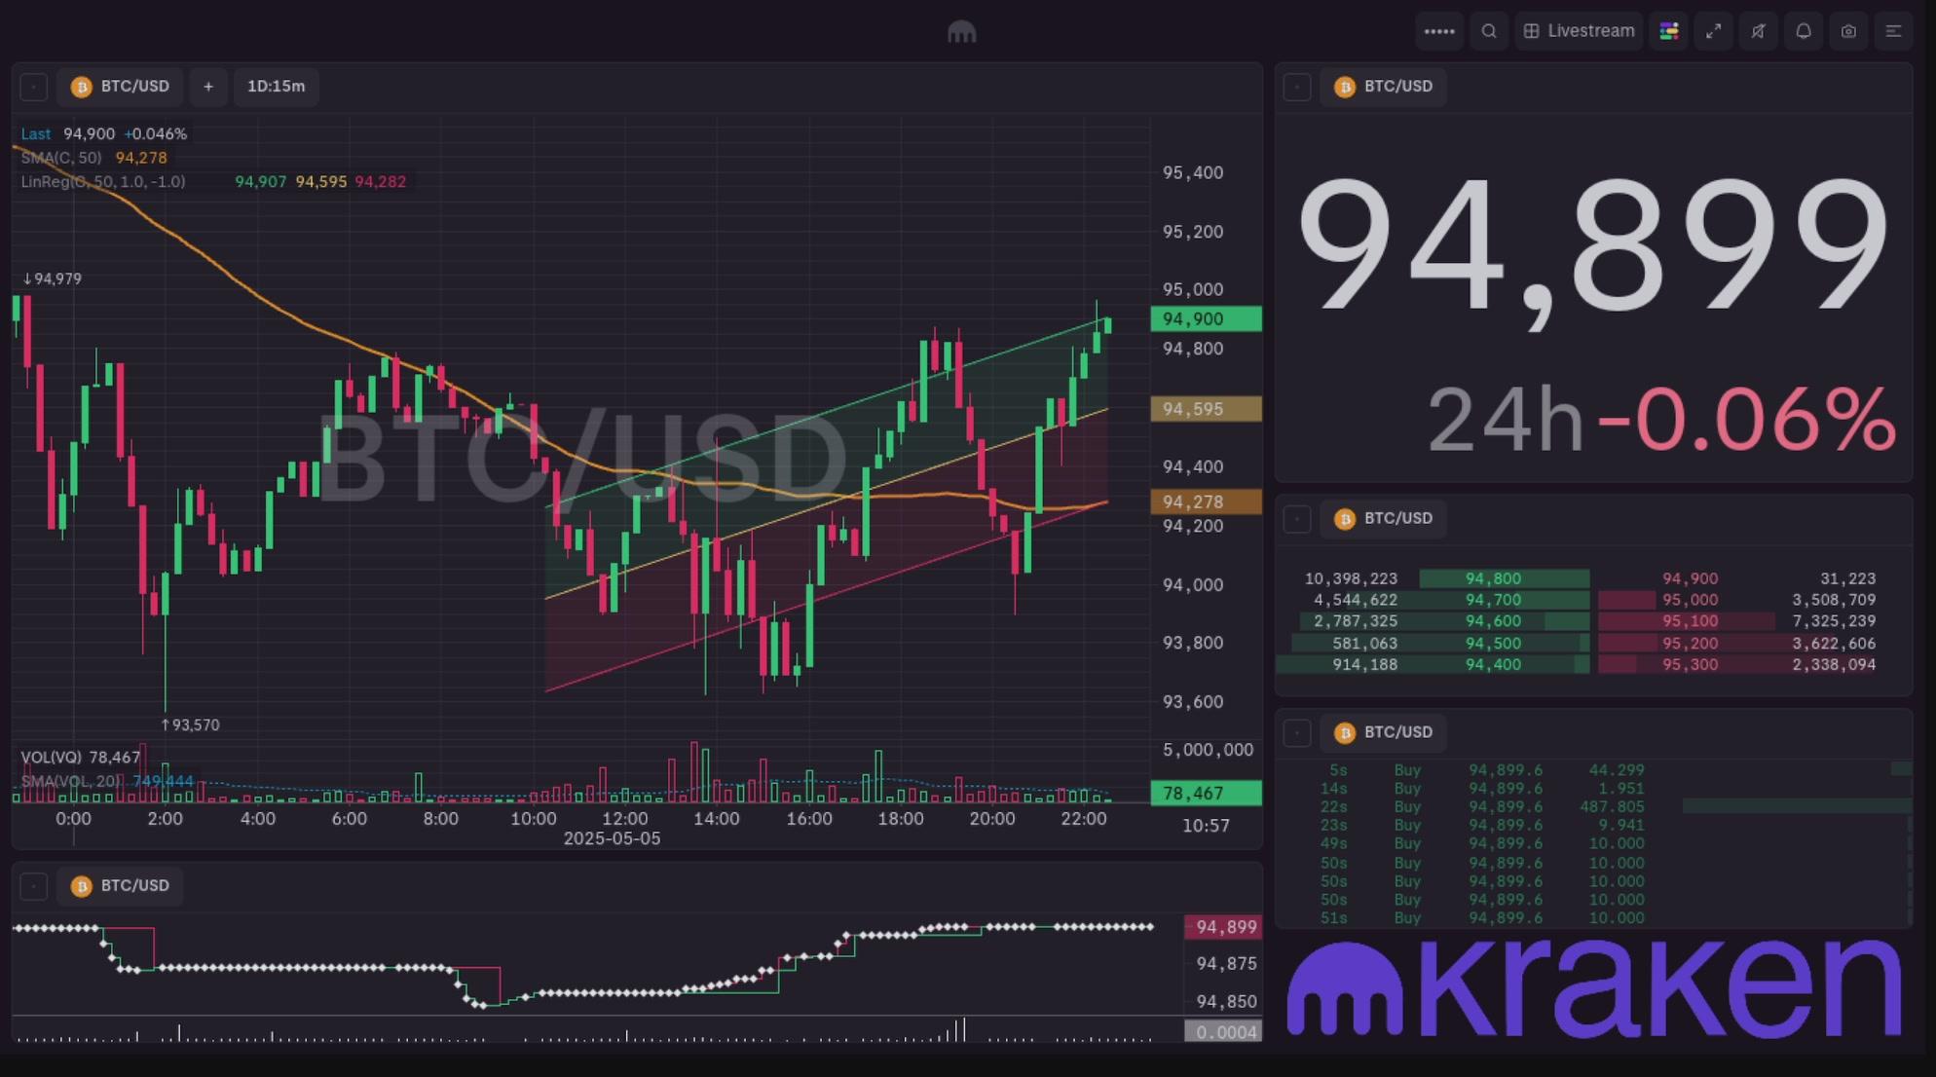Select the 95,200 ask price in order book
1936x1077 pixels.
[x=1690, y=644]
